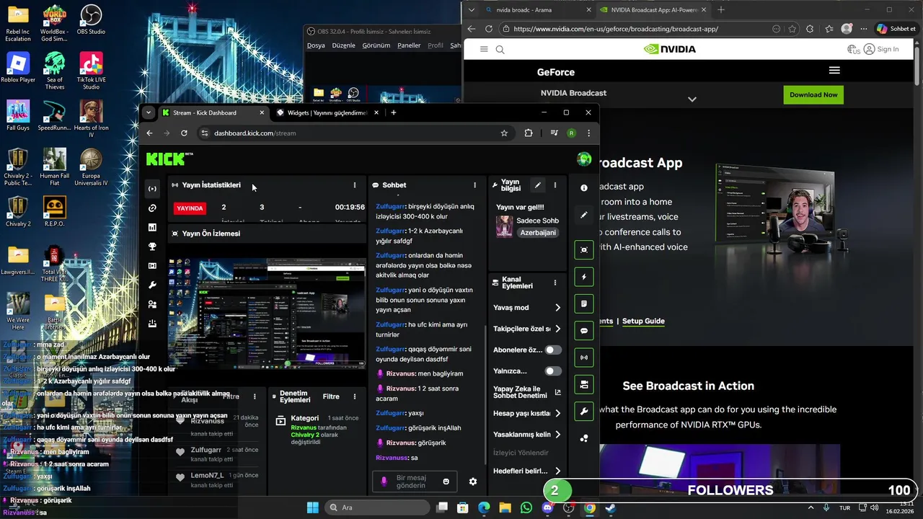Viewport: 923px width, 519px height.
Task: Click Windows taskbar search box Ara
Action: 377,507
